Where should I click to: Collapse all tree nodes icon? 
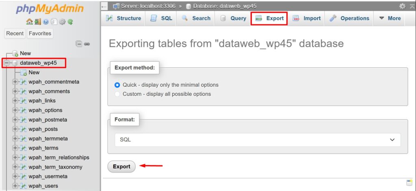coord(79,44)
